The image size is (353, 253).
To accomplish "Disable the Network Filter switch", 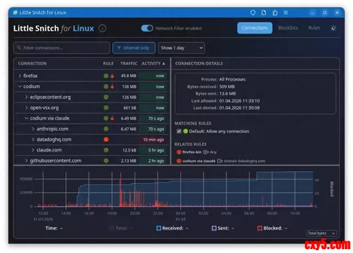I will pos(147,28).
